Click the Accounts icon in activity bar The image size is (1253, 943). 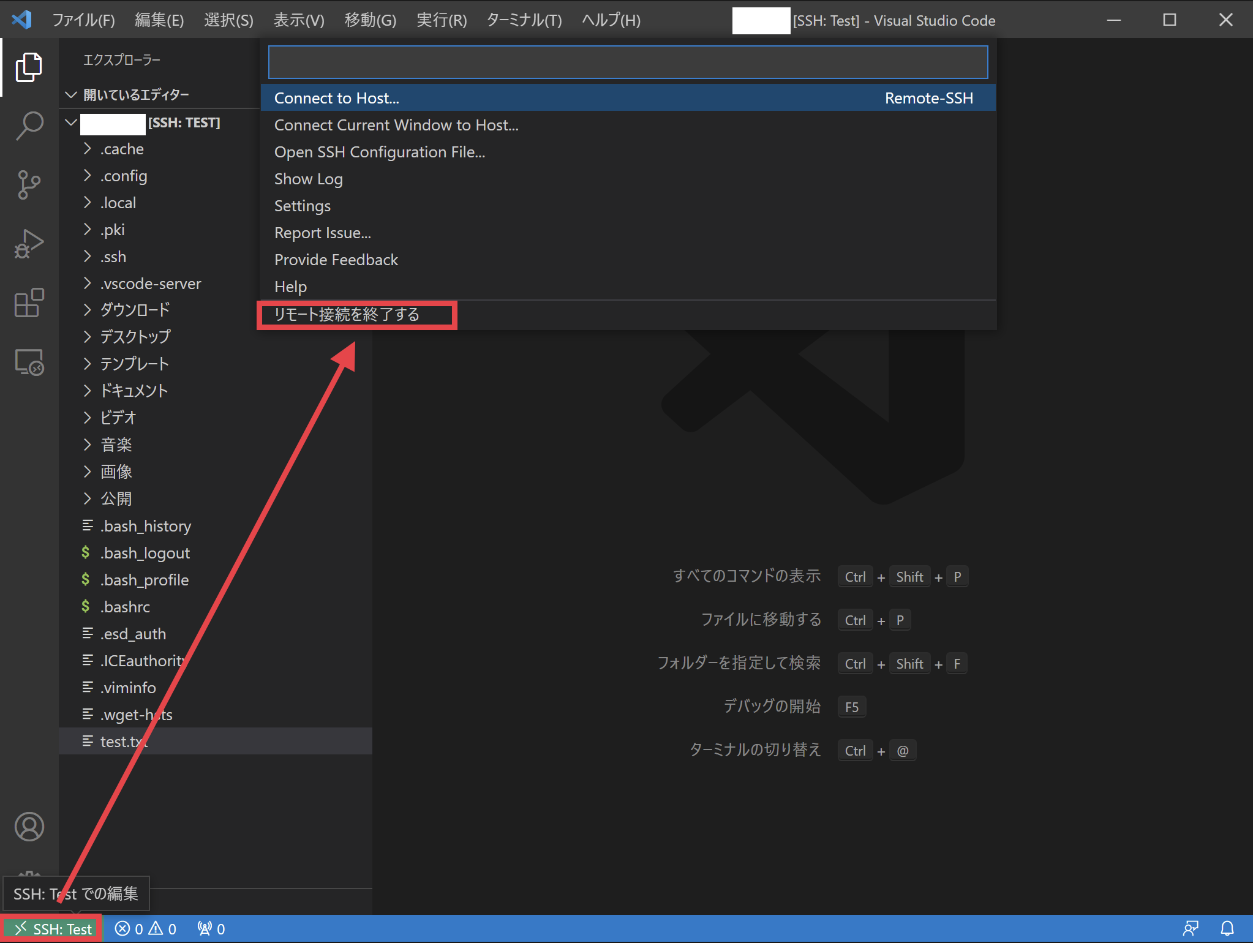point(29,827)
